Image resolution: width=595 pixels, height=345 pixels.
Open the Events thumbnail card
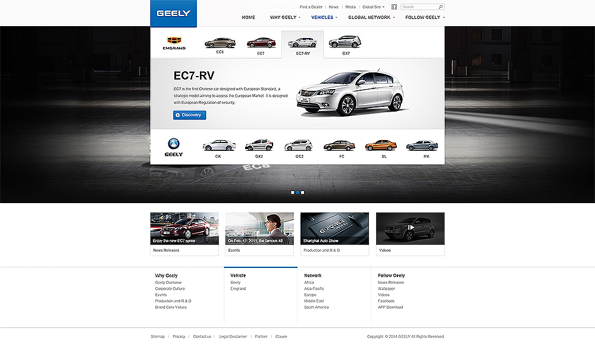click(x=259, y=229)
